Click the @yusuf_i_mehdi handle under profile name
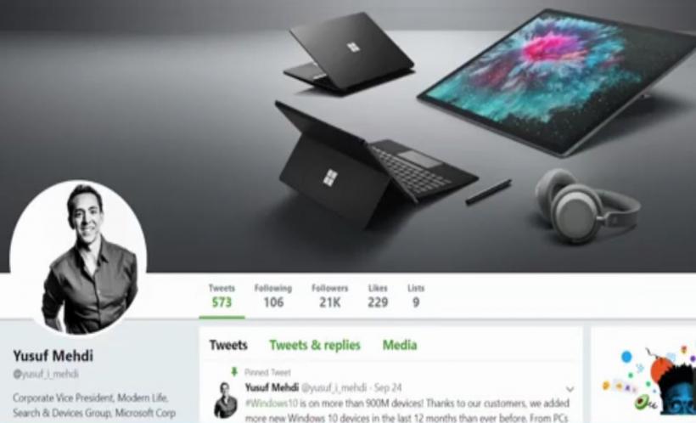This screenshot has width=696, height=423. point(46,374)
